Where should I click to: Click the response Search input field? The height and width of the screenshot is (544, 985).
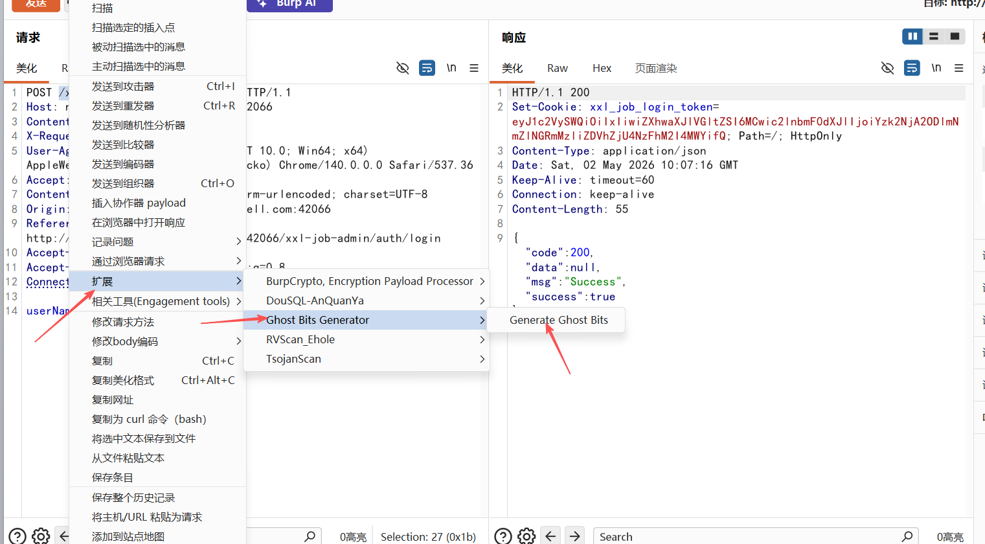pyautogui.click(x=756, y=536)
